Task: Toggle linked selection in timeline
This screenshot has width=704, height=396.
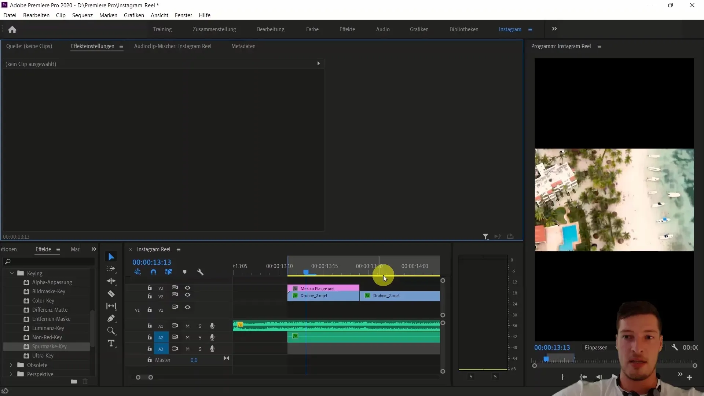Action: tap(169, 272)
